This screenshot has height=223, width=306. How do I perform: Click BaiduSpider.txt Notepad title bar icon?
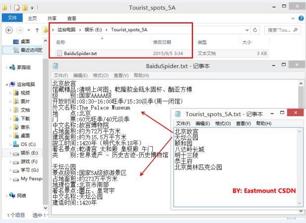[x=55, y=66]
